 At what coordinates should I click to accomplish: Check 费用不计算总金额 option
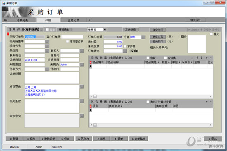point(148,102)
